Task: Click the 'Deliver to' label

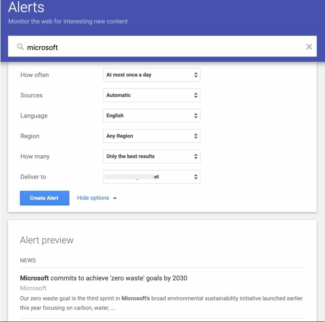Action: [x=33, y=177]
